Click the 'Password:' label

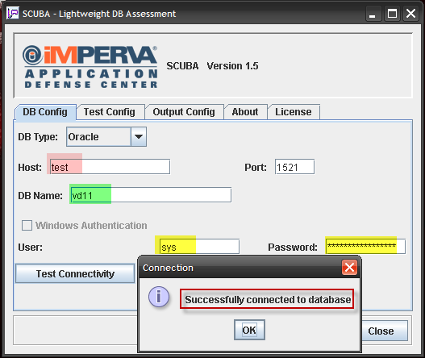(x=293, y=248)
